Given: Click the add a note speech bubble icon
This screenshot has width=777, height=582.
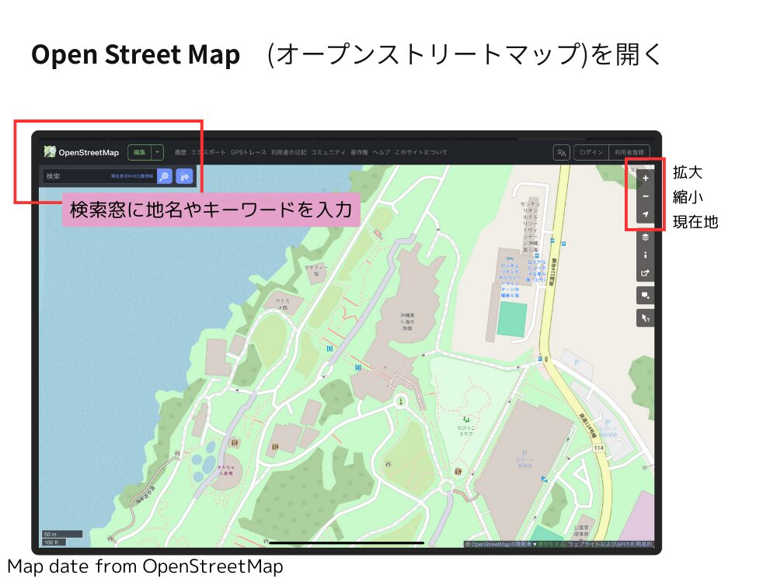Looking at the screenshot, I should (x=645, y=296).
